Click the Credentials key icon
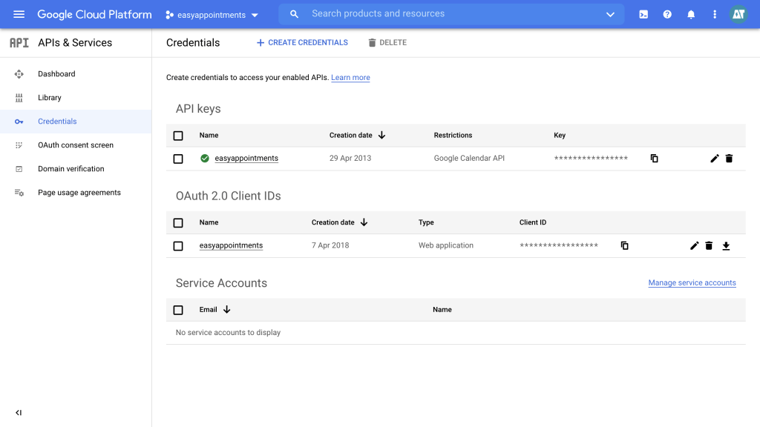760x427 pixels. point(19,122)
